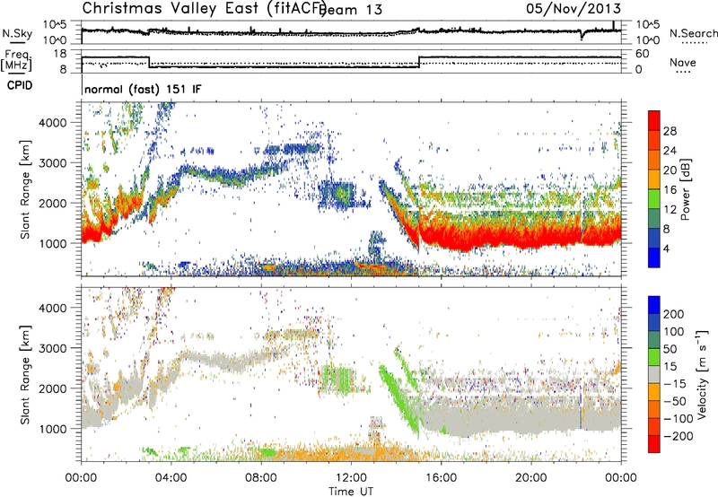Click the Slant Range label of power panel

[25, 189]
